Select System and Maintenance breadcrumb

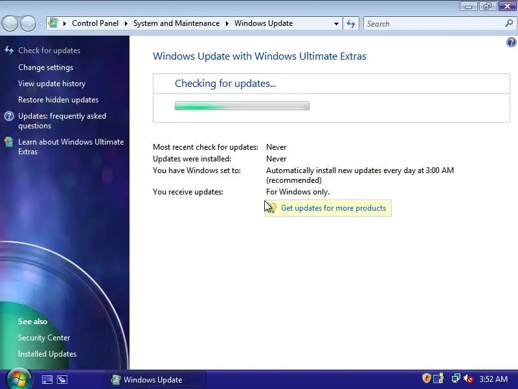click(176, 23)
